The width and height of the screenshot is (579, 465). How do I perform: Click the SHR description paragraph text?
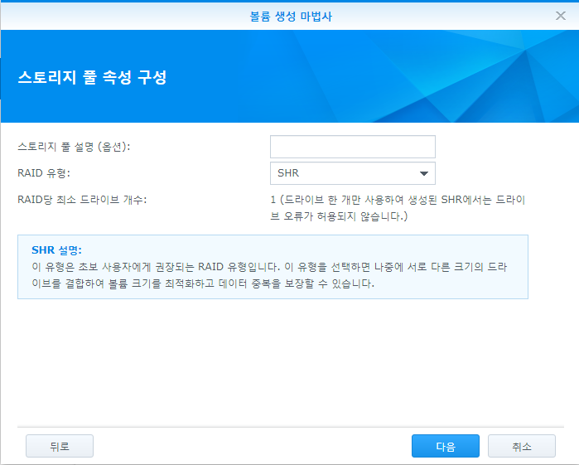point(269,275)
